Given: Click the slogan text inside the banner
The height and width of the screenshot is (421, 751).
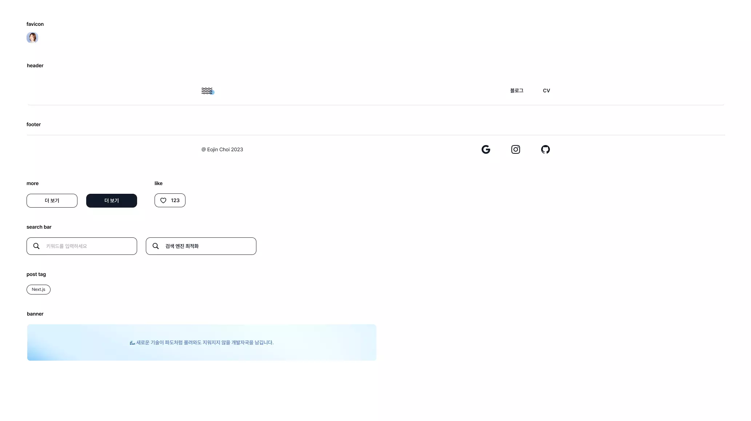Looking at the screenshot, I should (x=202, y=342).
